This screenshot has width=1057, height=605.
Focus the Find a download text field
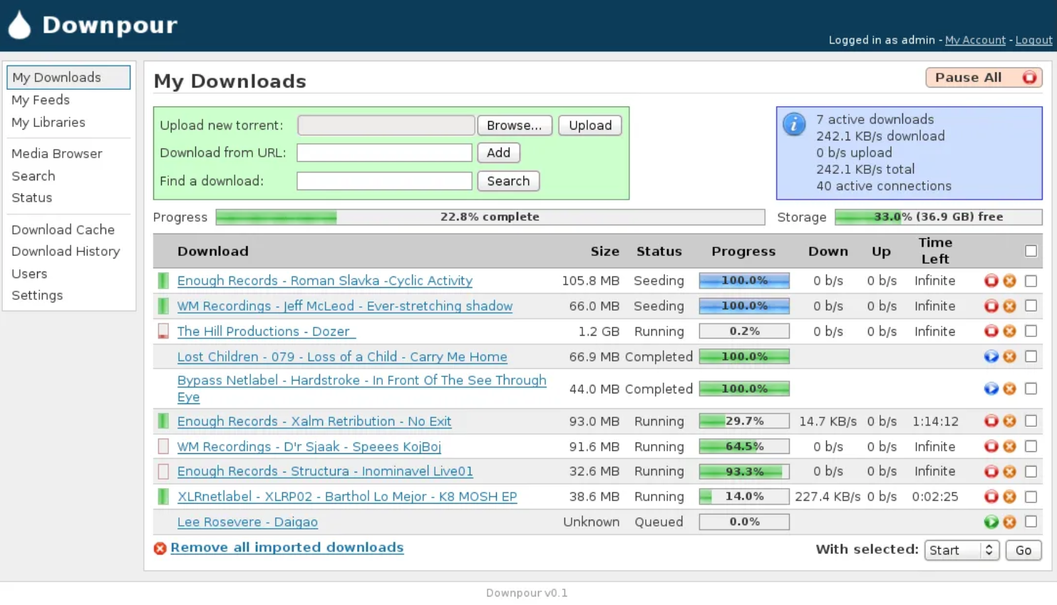[384, 181]
